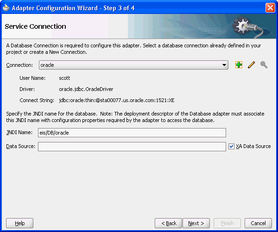
Task: Click the Connection field label
Action: click(19, 65)
